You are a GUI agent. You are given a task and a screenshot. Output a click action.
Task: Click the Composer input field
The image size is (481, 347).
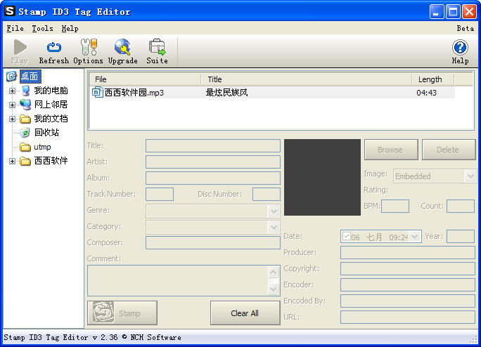[213, 243]
